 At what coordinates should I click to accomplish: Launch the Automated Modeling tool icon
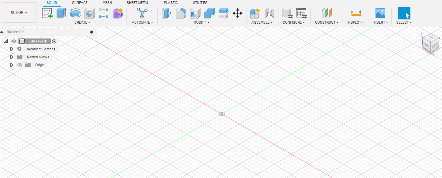(x=142, y=13)
